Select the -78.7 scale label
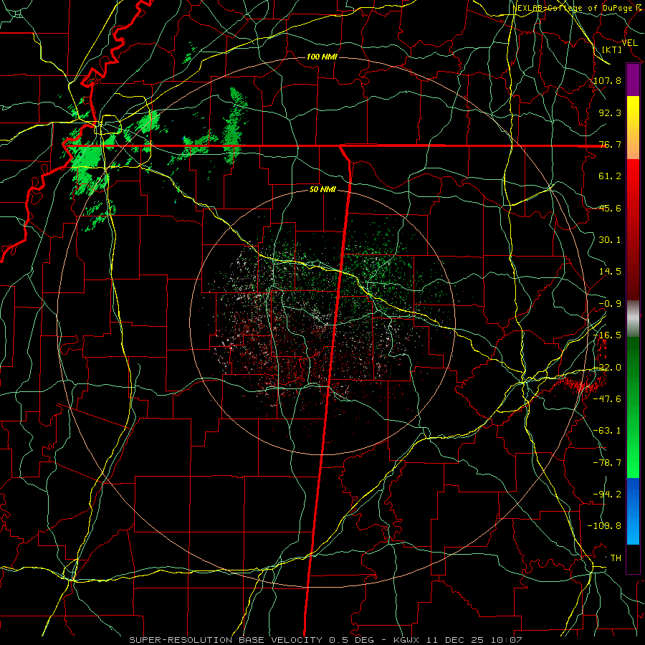 pyautogui.click(x=607, y=463)
